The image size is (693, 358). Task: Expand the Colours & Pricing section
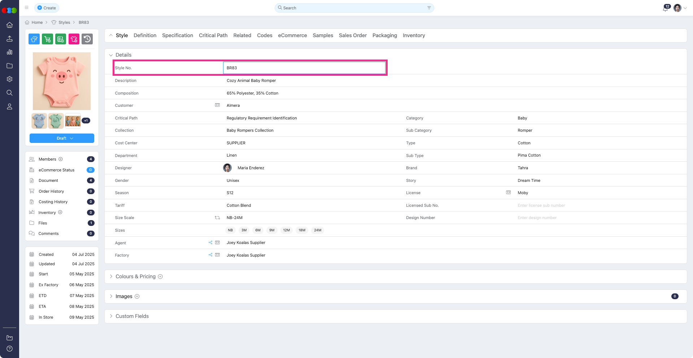[135, 276]
